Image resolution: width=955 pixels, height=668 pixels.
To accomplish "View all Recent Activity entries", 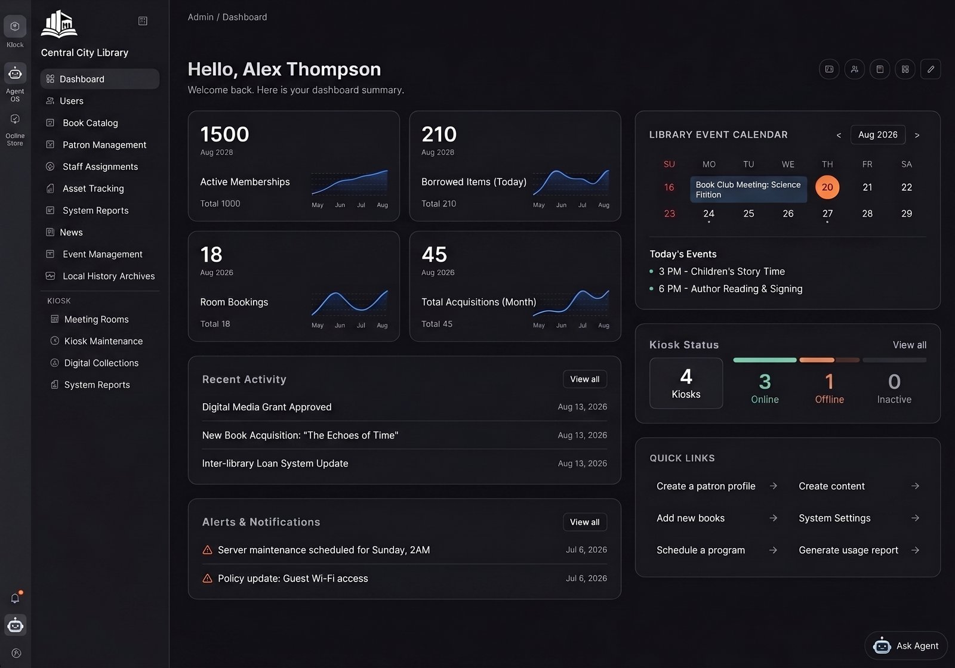I will [x=585, y=379].
